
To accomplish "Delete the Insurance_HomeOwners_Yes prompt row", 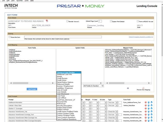I will point(146,111).
